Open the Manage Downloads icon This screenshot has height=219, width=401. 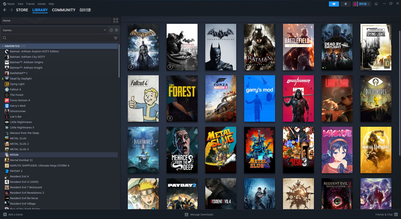pos(186,215)
